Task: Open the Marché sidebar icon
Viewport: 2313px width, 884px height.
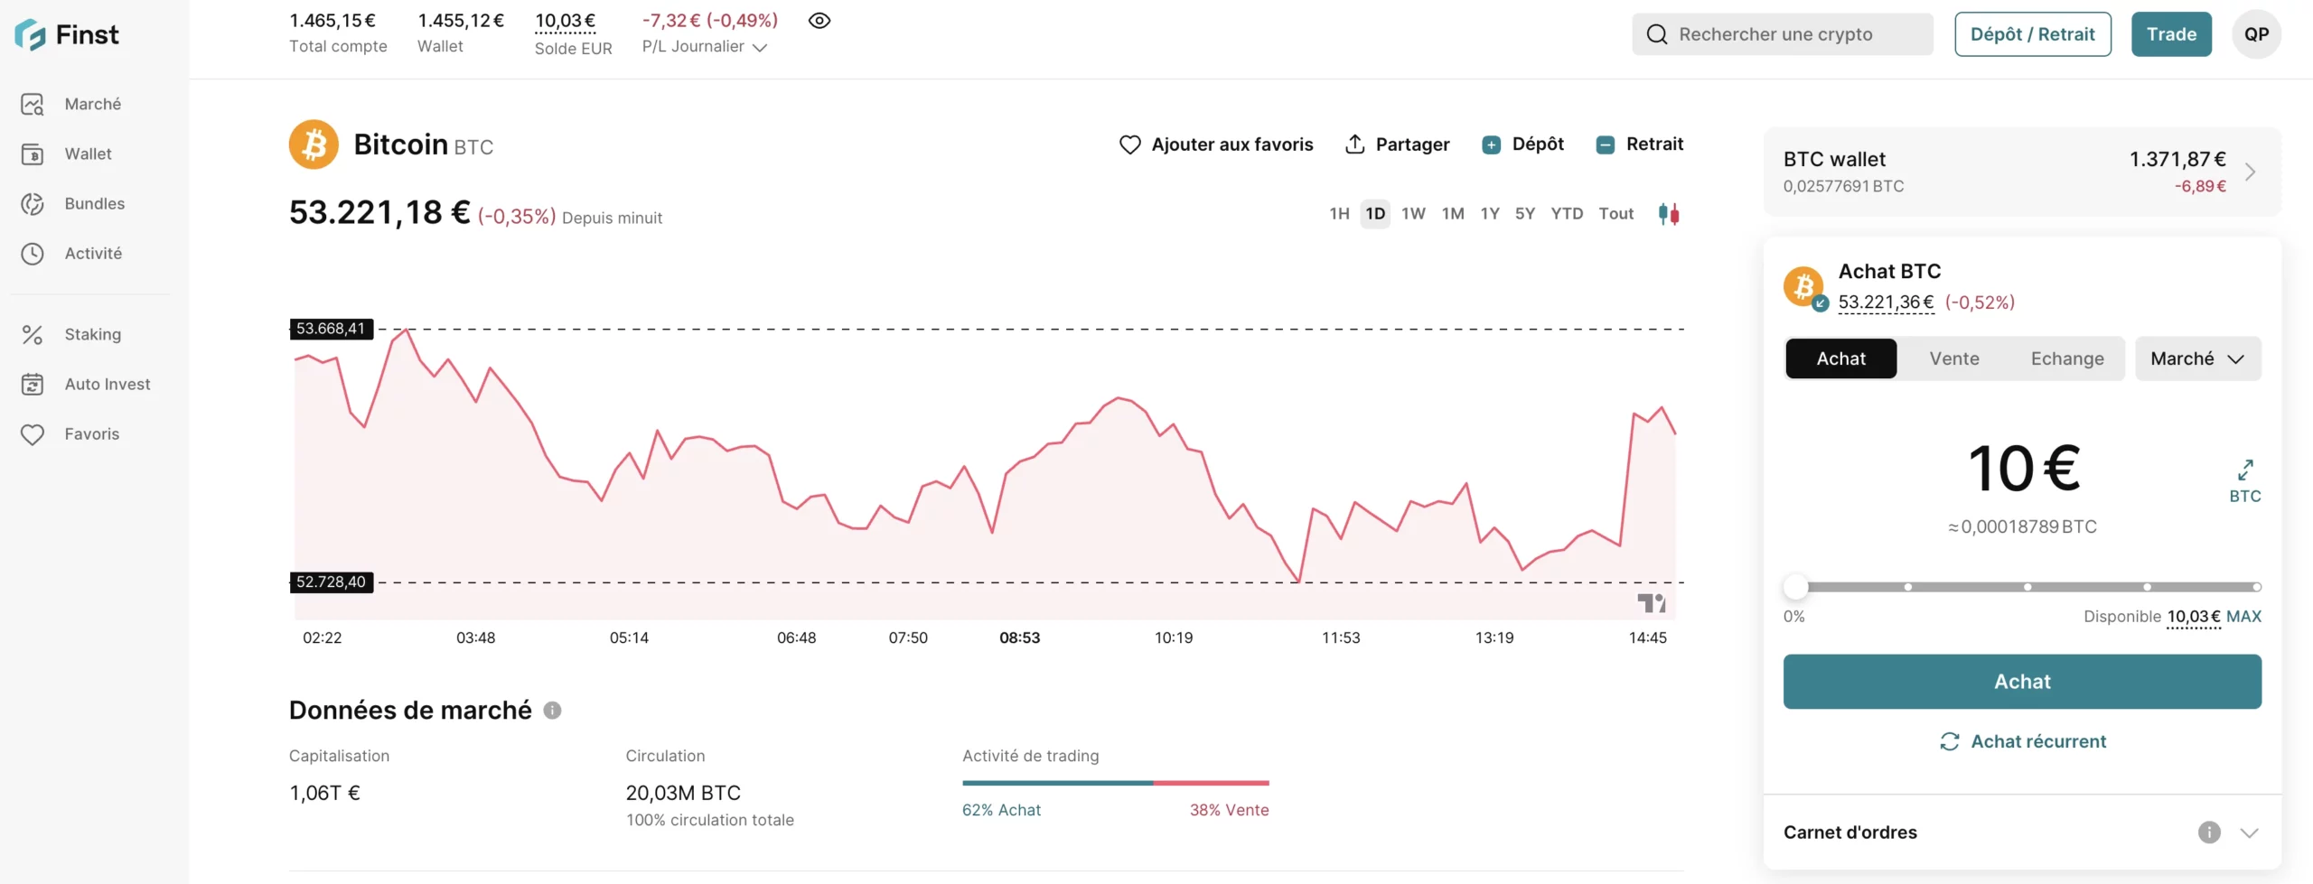Action: point(33,105)
